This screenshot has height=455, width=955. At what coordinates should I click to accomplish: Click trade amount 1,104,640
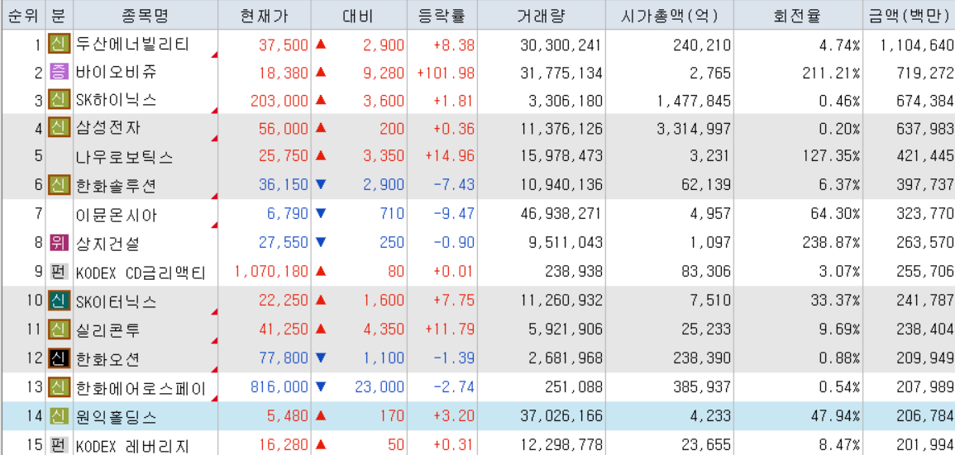917,44
